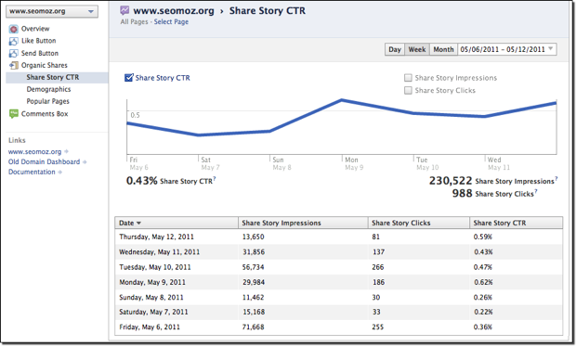Click the arrow icon beside the www.seomoz.org link
This screenshot has width=576, height=346.
tap(66, 151)
